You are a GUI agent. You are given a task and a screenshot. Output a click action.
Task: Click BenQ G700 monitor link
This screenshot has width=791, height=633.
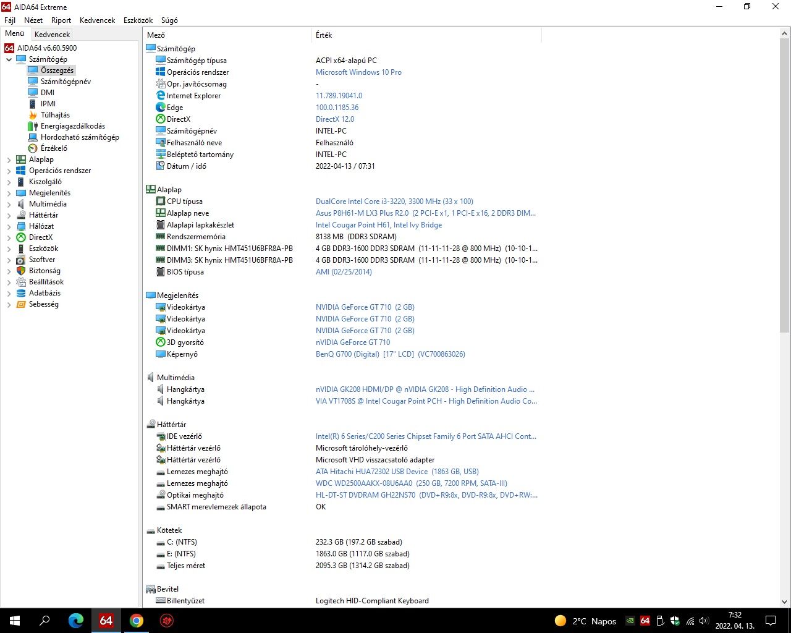pos(391,354)
